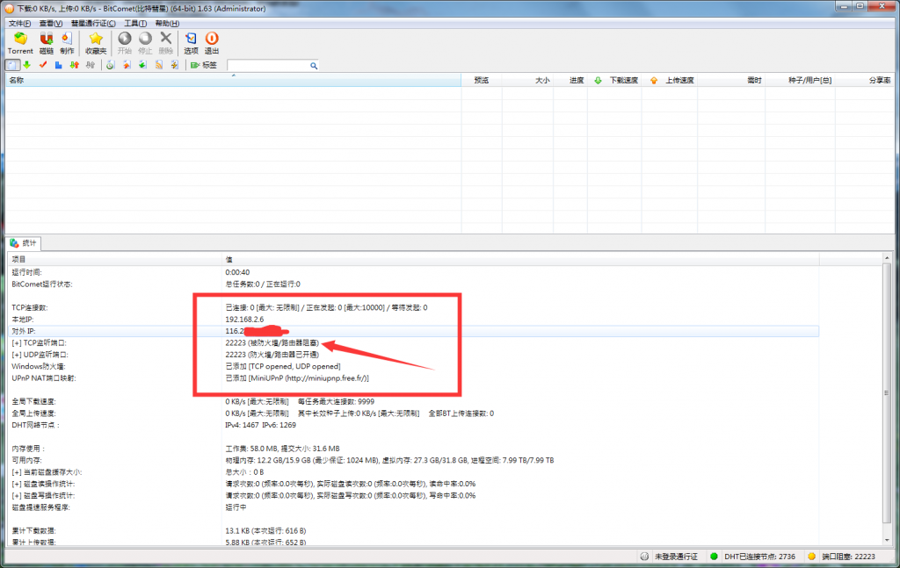Sort by the 需时 column header

point(731,80)
